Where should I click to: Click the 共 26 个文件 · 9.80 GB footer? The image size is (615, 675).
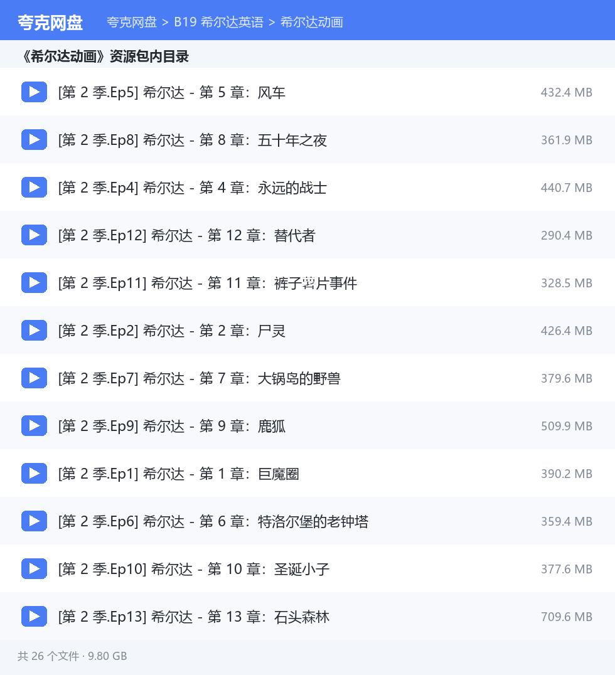[72, 656]
